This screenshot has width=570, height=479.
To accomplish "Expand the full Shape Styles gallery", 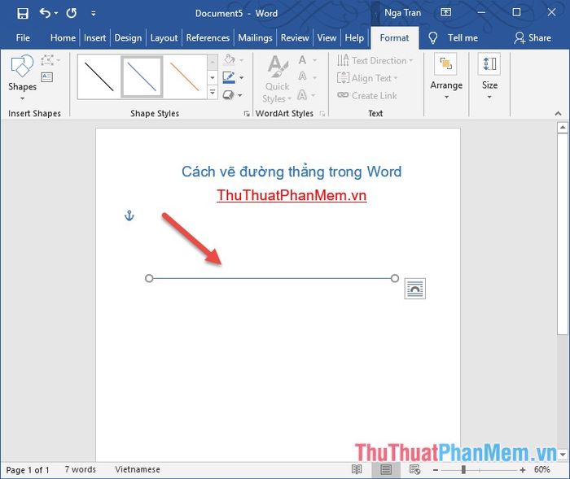I will pyautogui.click(x=213, y=92).
